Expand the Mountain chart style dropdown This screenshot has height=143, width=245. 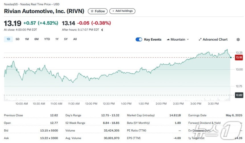[178, 40]
